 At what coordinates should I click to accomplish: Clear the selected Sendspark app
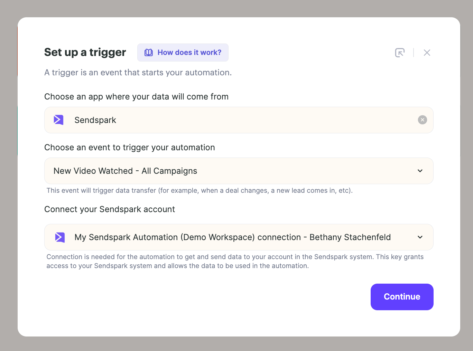pyautogui.click(x=423, y=120)
